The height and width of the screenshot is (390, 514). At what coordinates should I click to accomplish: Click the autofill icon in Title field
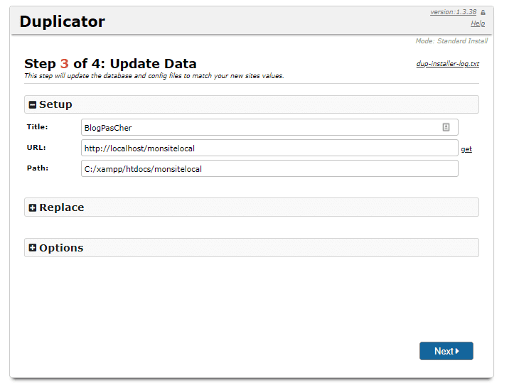pyautogui.click(x=446, y=127)
